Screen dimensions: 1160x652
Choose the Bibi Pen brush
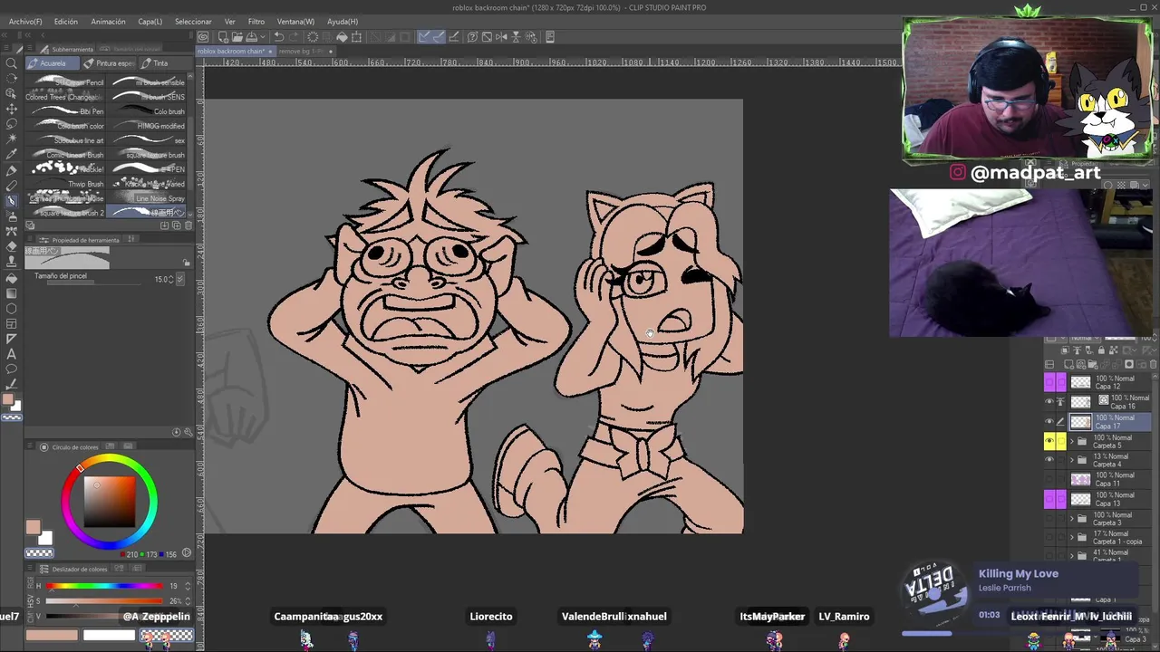click(67, 111)
